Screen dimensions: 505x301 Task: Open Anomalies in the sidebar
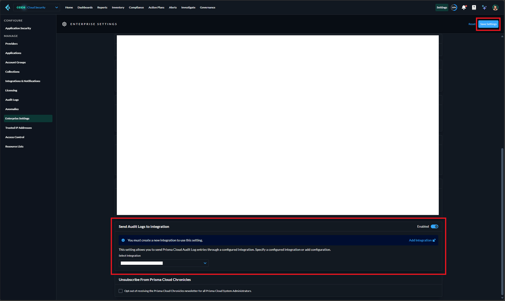(12, 109)
